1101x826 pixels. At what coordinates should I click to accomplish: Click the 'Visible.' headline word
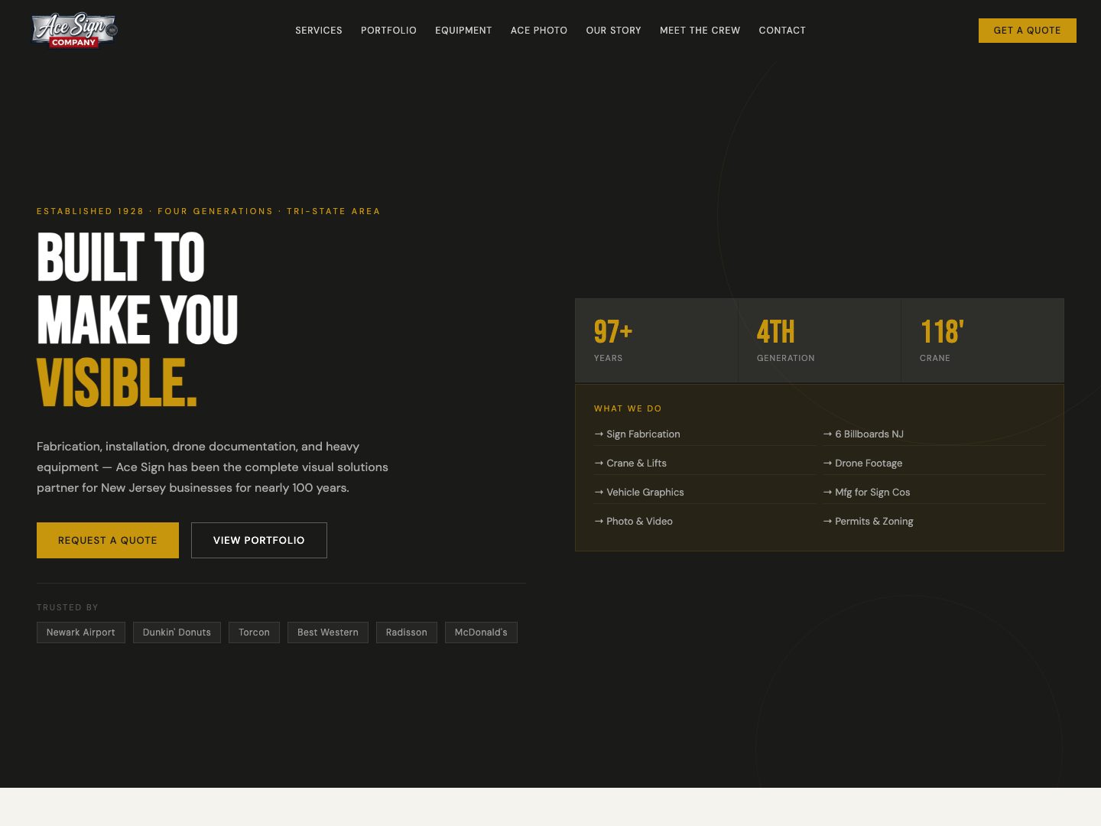(117, 382)
